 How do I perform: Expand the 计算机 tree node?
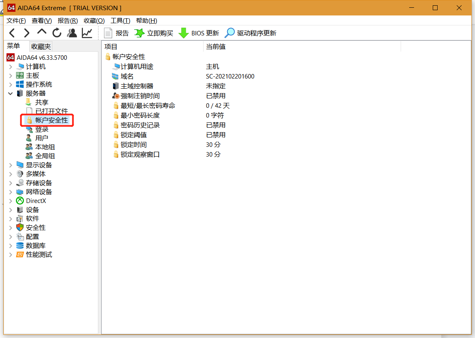[10, 66]
